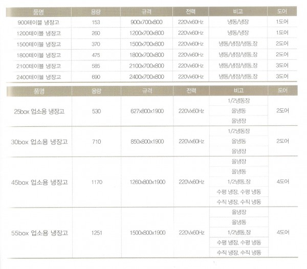Click the 2100x700x800 dimension cell
The image size is (307, 269).
(147, 66)
